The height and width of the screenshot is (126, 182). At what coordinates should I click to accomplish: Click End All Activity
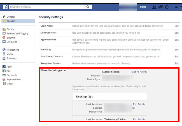click(x=139, y=72)
